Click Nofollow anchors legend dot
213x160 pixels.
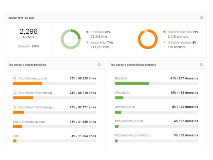click(164, 42)
